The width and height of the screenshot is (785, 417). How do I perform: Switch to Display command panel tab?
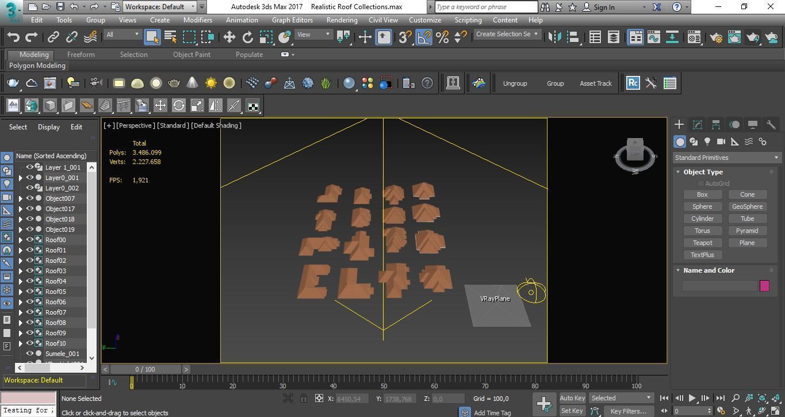click(x=753, y=124)
